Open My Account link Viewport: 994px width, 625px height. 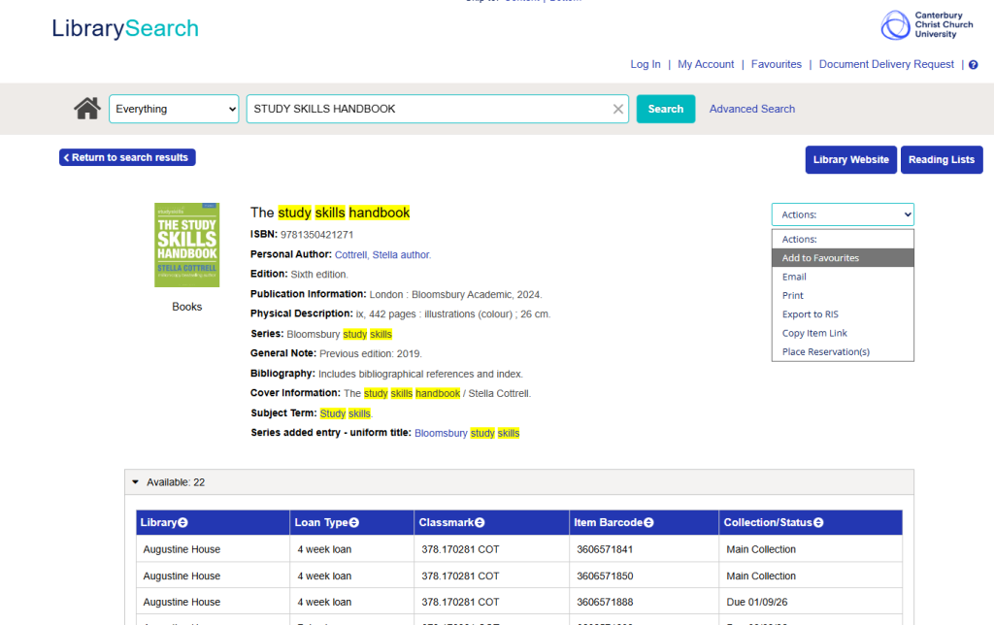pos(706,64)
